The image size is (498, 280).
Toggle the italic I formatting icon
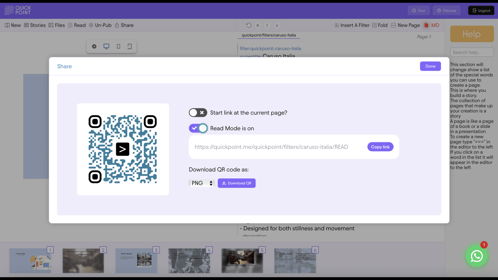click(267, 25)
